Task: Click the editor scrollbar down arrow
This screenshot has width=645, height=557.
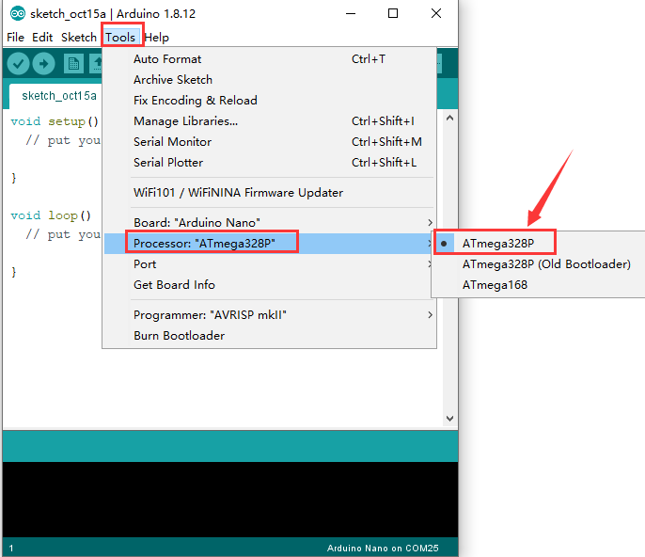Action: (450, 419)
